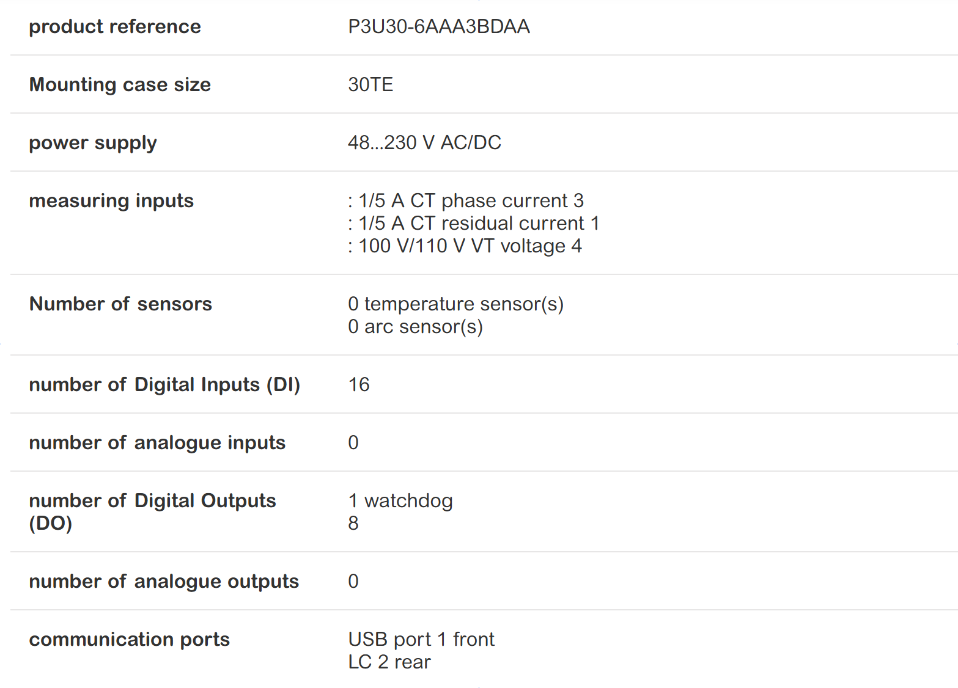Image resolution: width=958 pixels, height=688 pixels.
Task: Click the "LC 2 rear" port text
Action: 389,662
